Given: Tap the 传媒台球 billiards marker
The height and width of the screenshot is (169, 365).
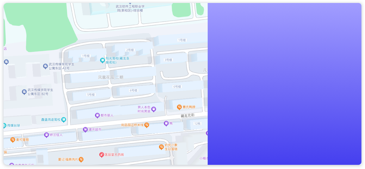Looking at the screenshot, I should [x=4, y=126].
